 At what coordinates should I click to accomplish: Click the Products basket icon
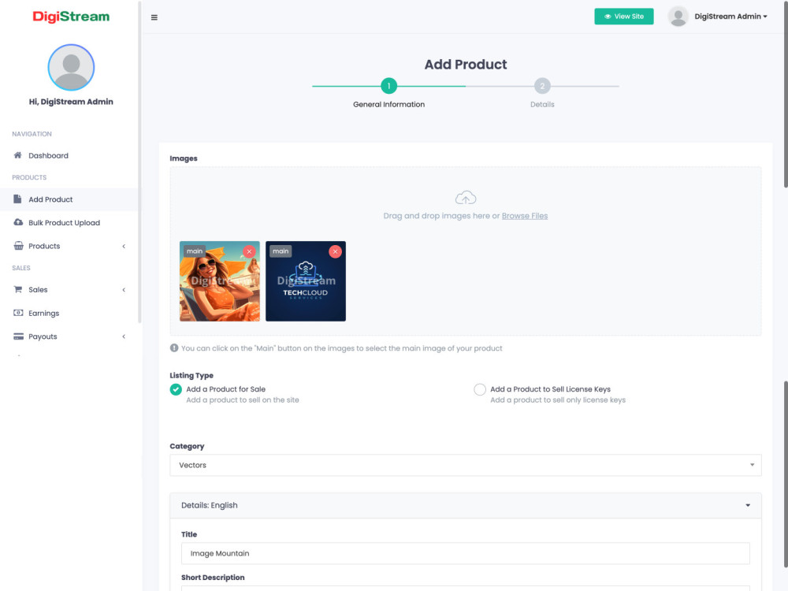click(x=19, y=246)
